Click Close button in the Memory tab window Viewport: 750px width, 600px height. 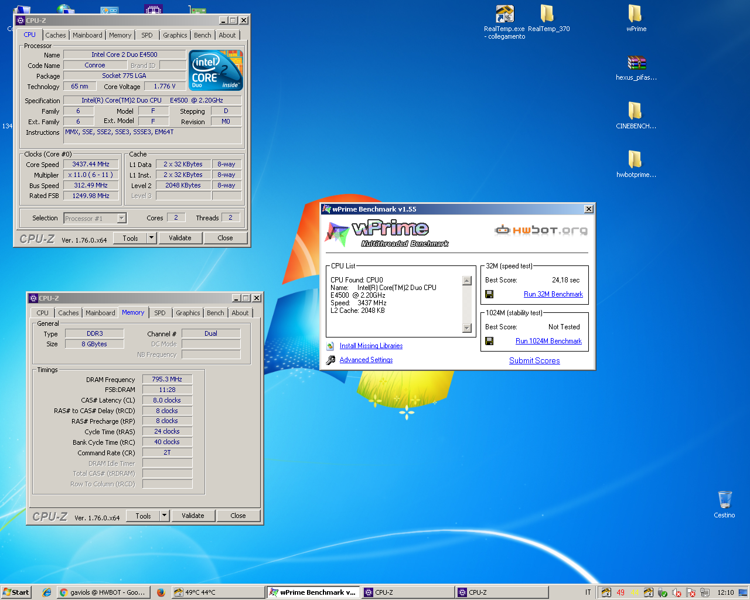[x=238, y=516]
